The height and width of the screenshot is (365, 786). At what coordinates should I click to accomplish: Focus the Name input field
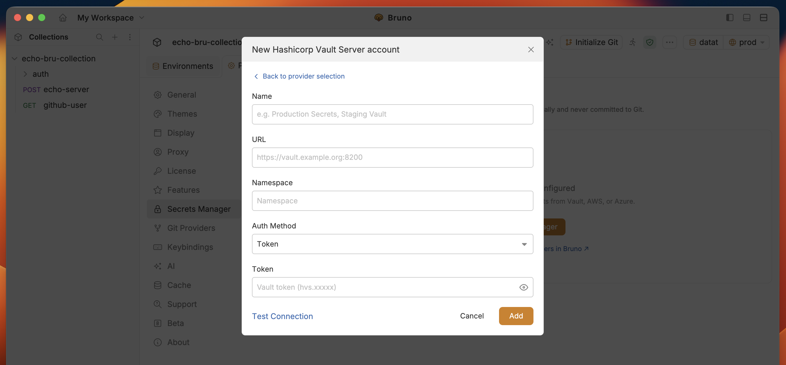[x=392, y=115]
